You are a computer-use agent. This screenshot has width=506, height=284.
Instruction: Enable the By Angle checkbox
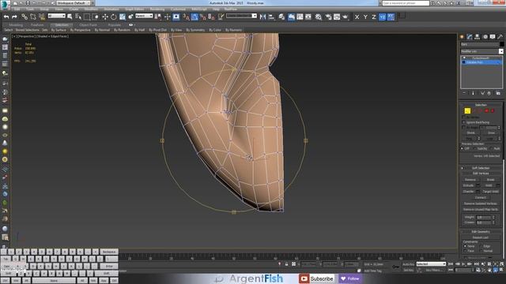[x=464, y=128]
